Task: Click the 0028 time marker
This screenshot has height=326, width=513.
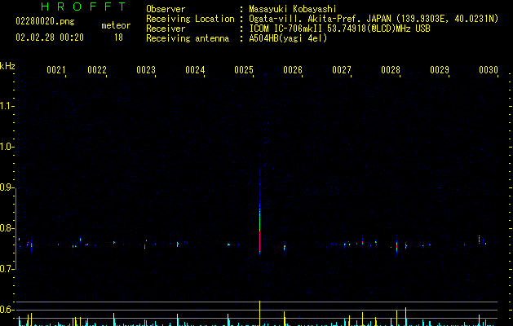Action: coord(391,69)
